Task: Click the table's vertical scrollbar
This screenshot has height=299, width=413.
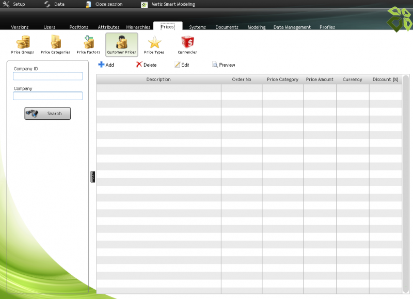Action: click(x=405, y=181)
